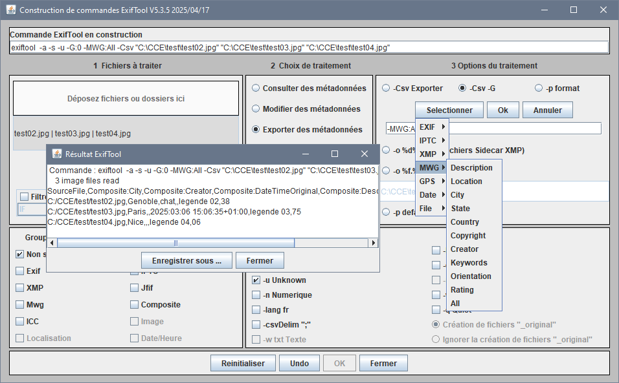Click the test03.jpg Paris result row
Viewport: 619px width, 383px height.
click(174, 212)
